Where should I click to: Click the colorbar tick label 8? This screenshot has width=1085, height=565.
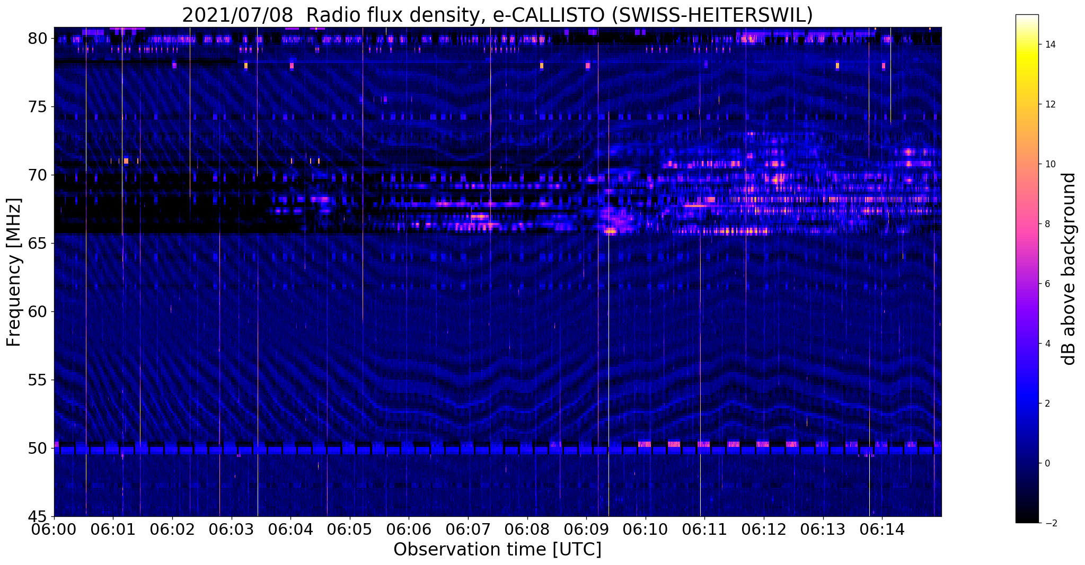[x=1047, y=225]
